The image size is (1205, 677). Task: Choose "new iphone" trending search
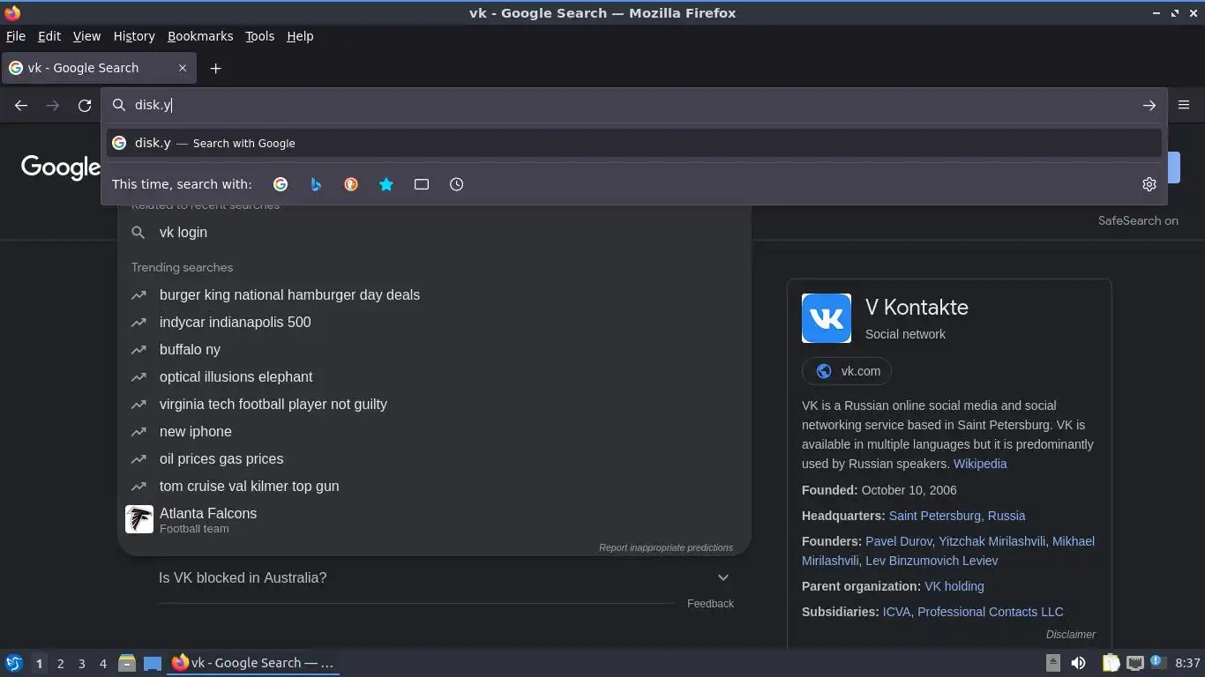pyautogui.click(x=196, y=431)
